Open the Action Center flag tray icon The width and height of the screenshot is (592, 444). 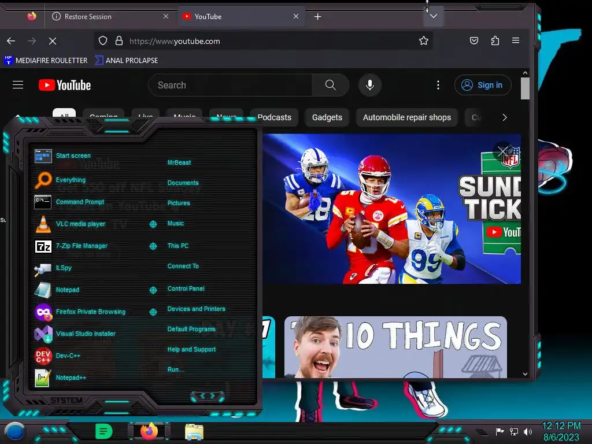coord(500,431)
